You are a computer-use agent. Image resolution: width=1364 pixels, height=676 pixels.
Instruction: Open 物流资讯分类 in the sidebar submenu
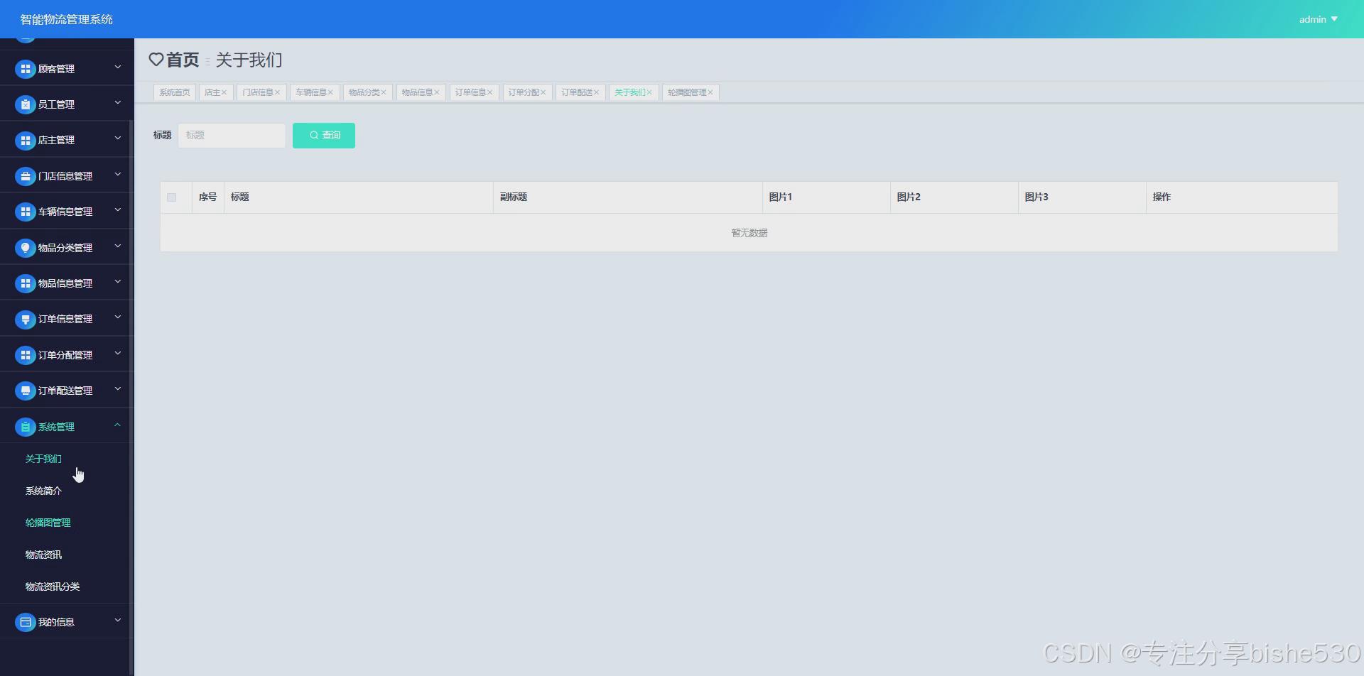53,587
